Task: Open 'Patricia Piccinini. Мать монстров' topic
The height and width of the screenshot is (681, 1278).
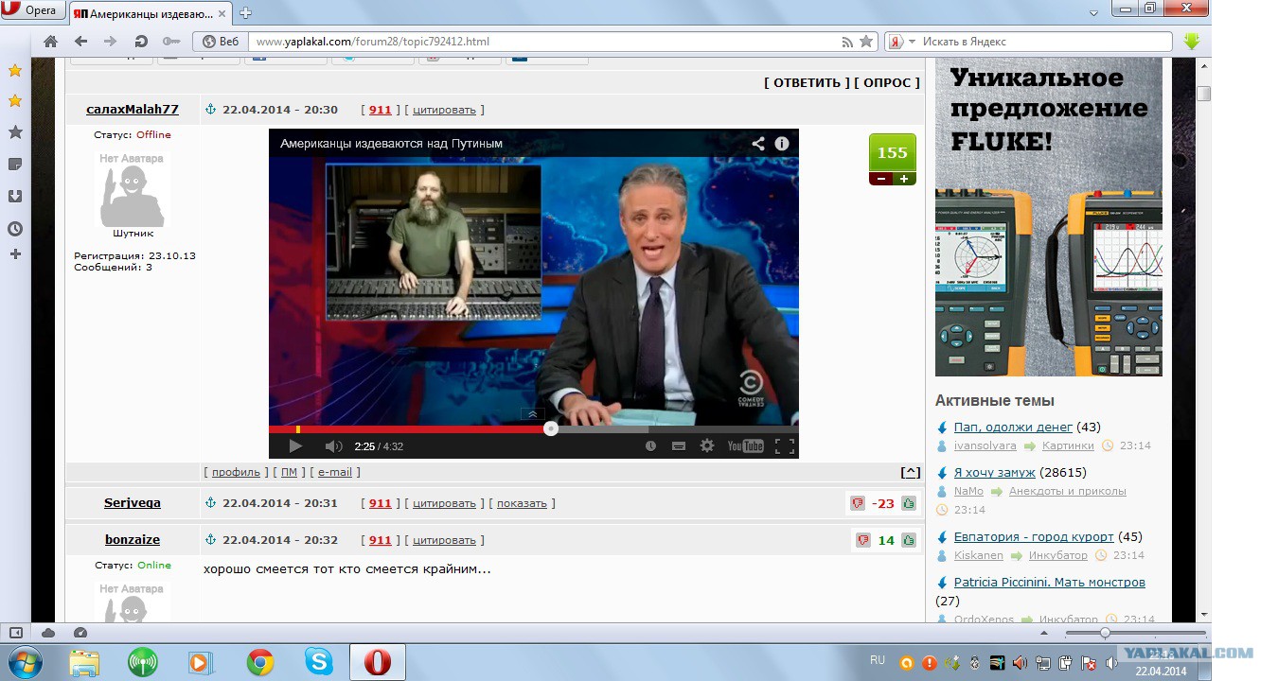Action: pos(1050,582)
